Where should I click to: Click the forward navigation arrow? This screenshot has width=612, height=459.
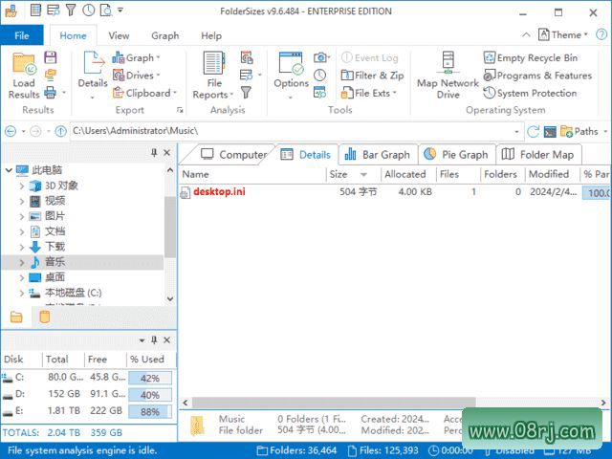click(x=35, y=132)
